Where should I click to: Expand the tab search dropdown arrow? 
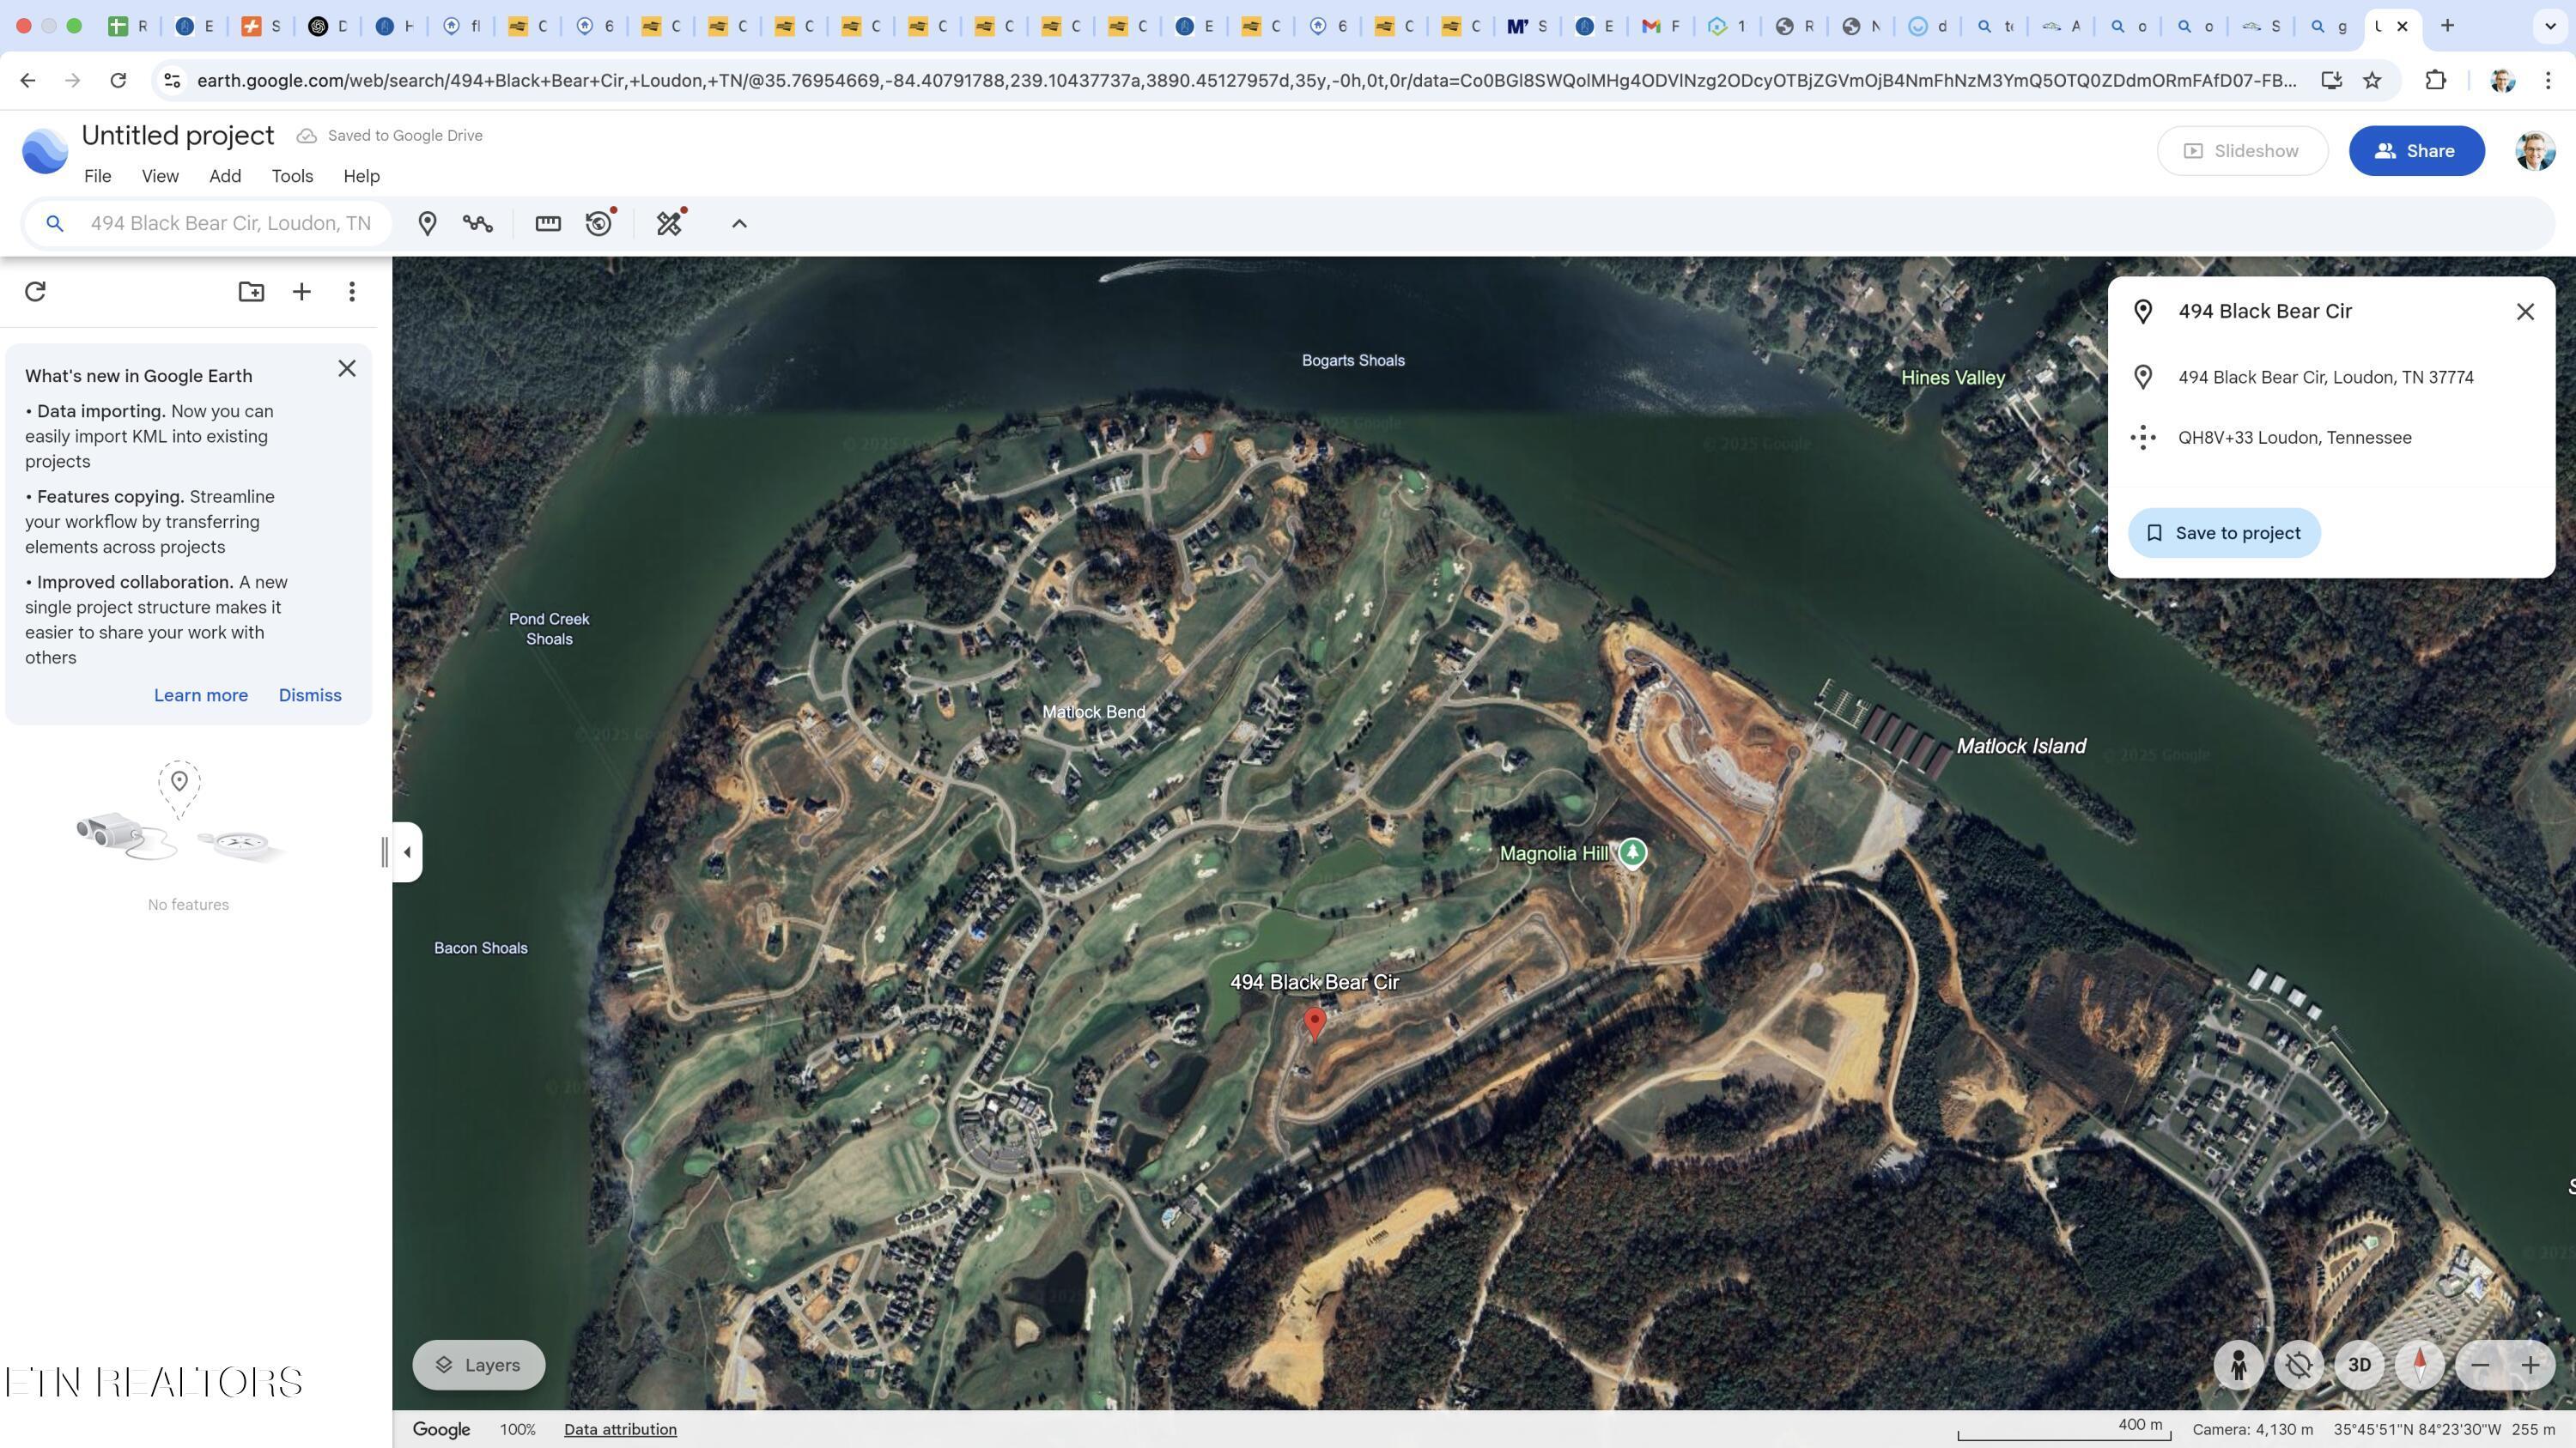2550,26
